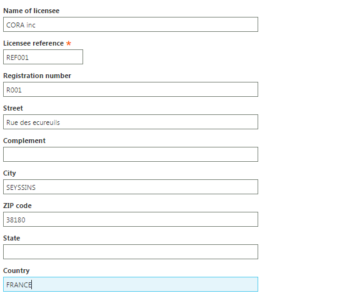
Task: Click the "Street" field label
Action: [x=13, y=108]
